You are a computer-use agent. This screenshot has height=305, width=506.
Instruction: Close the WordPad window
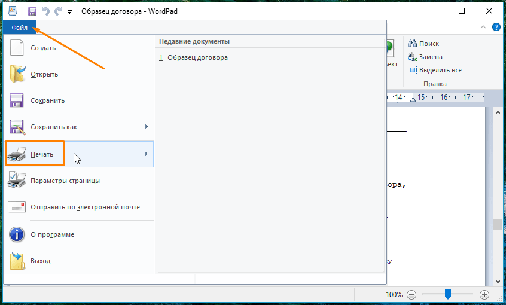489,11
